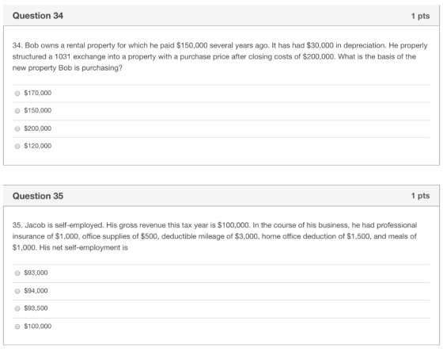Click the Question 34 header title
The image size is (443, 352).
38,16
